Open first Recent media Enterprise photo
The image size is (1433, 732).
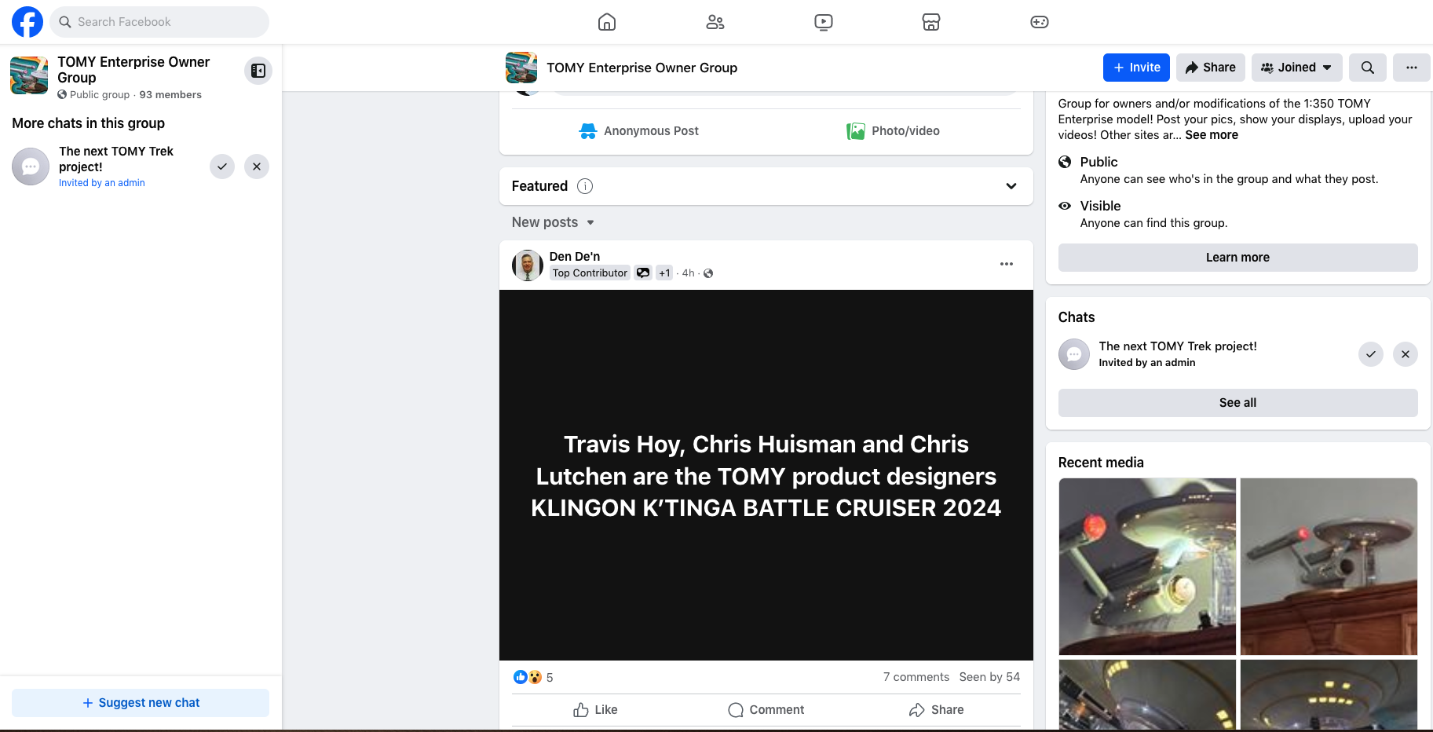coord(1147,566)
